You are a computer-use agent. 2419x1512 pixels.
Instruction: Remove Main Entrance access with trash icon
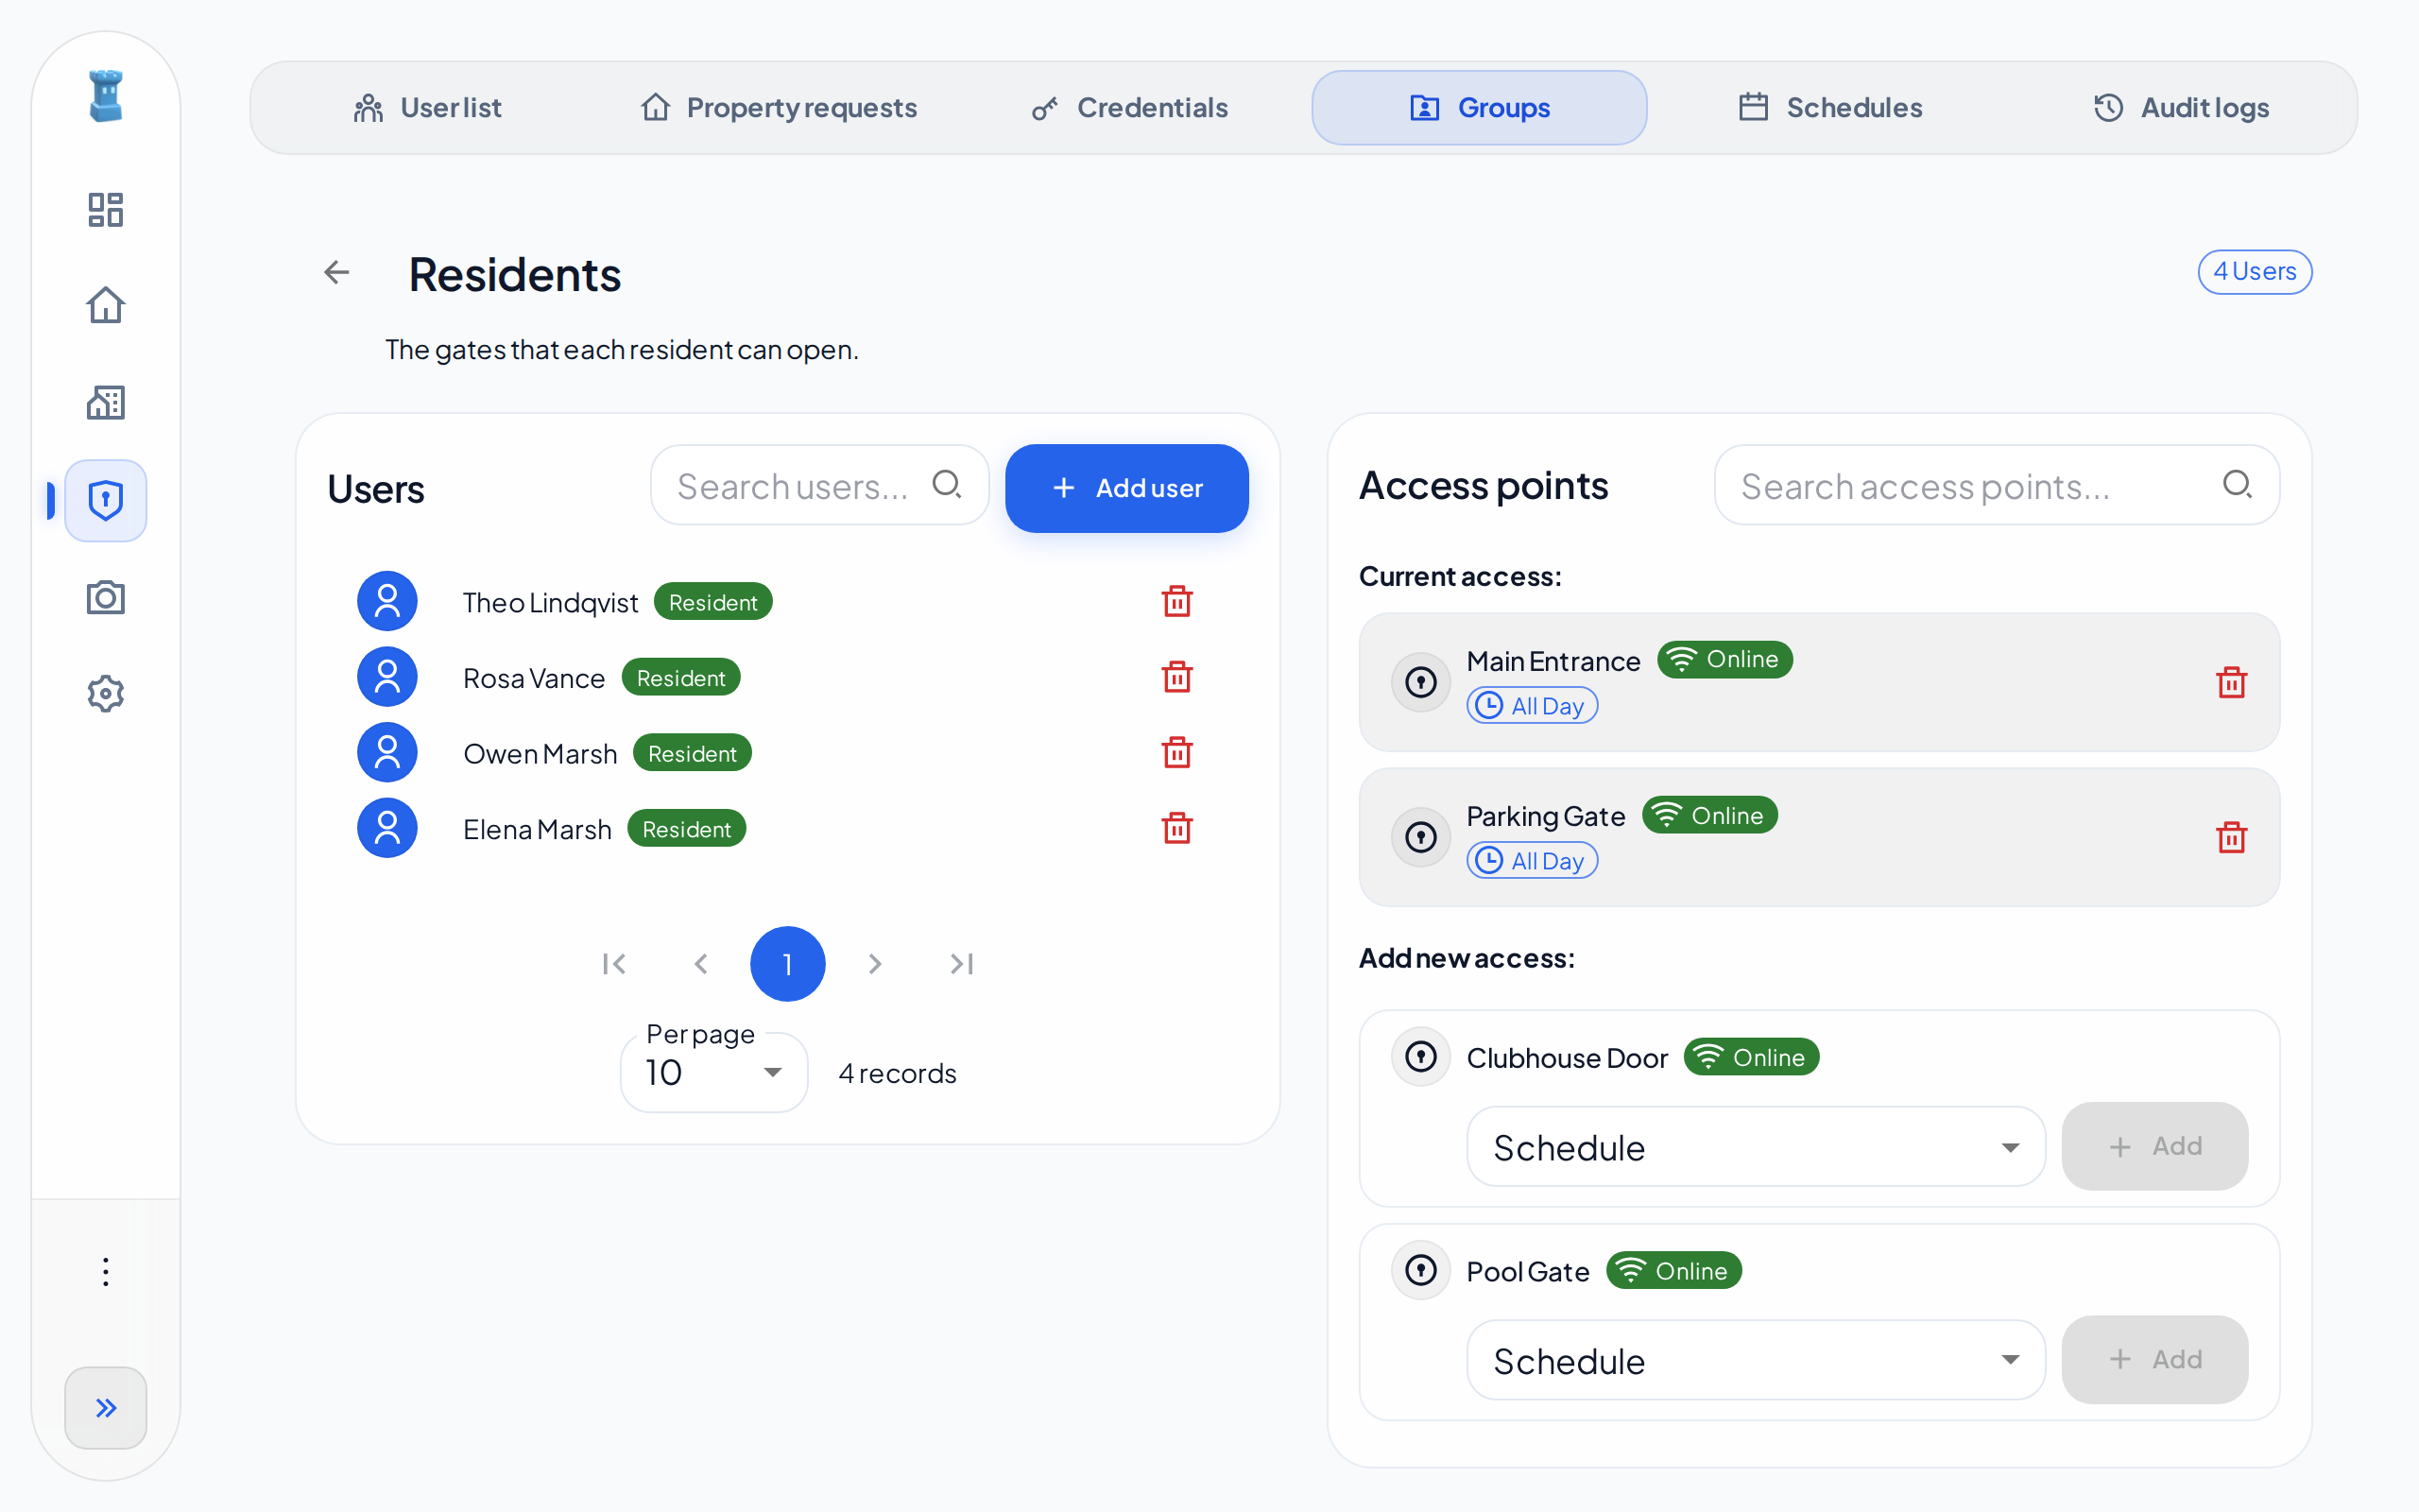pyautogui.click(x=2231, y=682)
